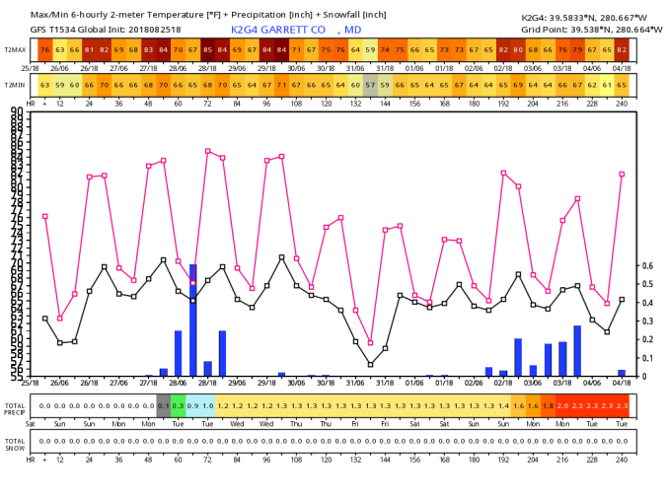667x500 pixels.
Task: Select the first T2MAX cell showing 76
Action: [44, 49]
